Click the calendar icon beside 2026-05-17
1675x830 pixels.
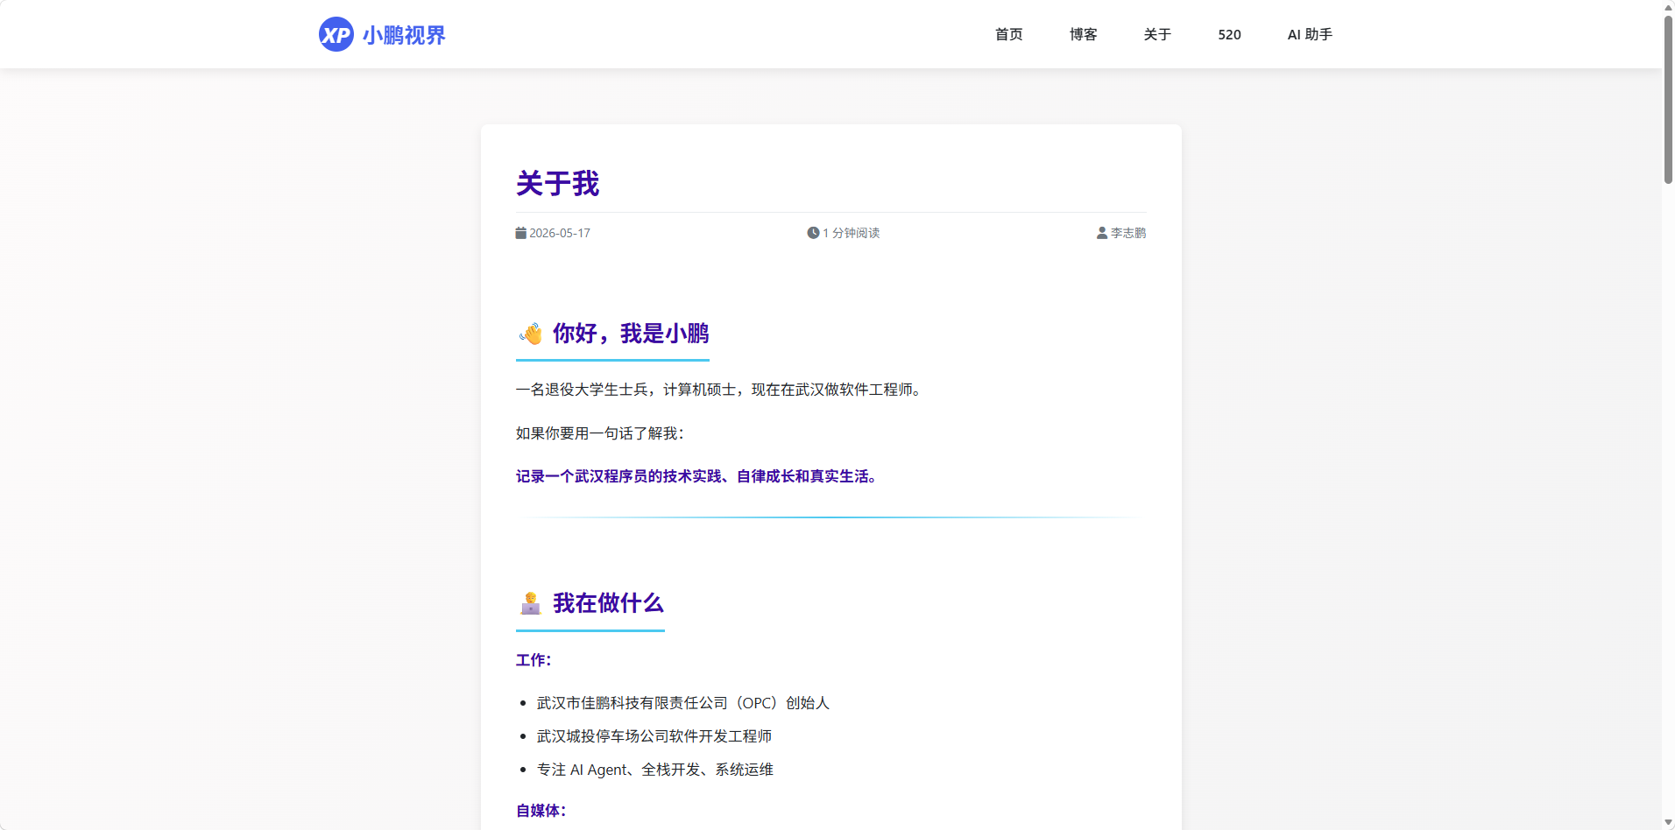point(521,233)
